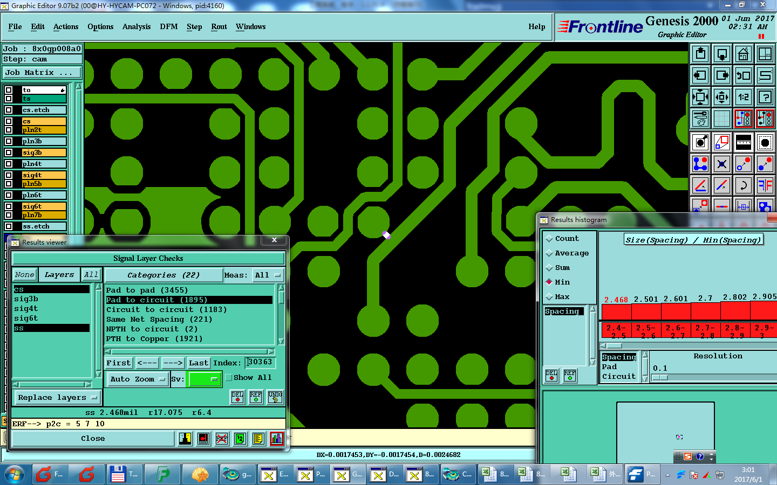This screenshot has height=485, width=777.
Task: Click the 1:2 zoom ratio icon
Action: (x=744, y=97)
